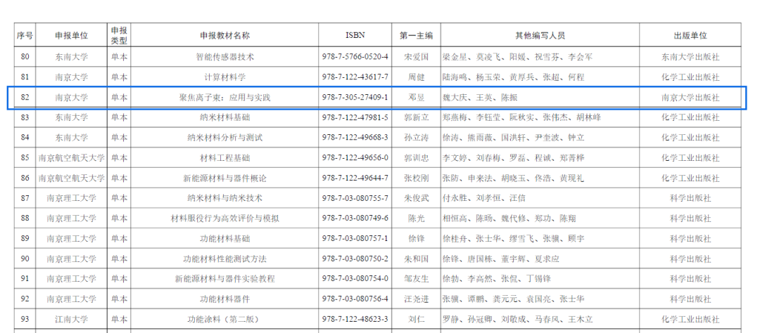Click publisher 东南大学出版社

pos(691,57)
